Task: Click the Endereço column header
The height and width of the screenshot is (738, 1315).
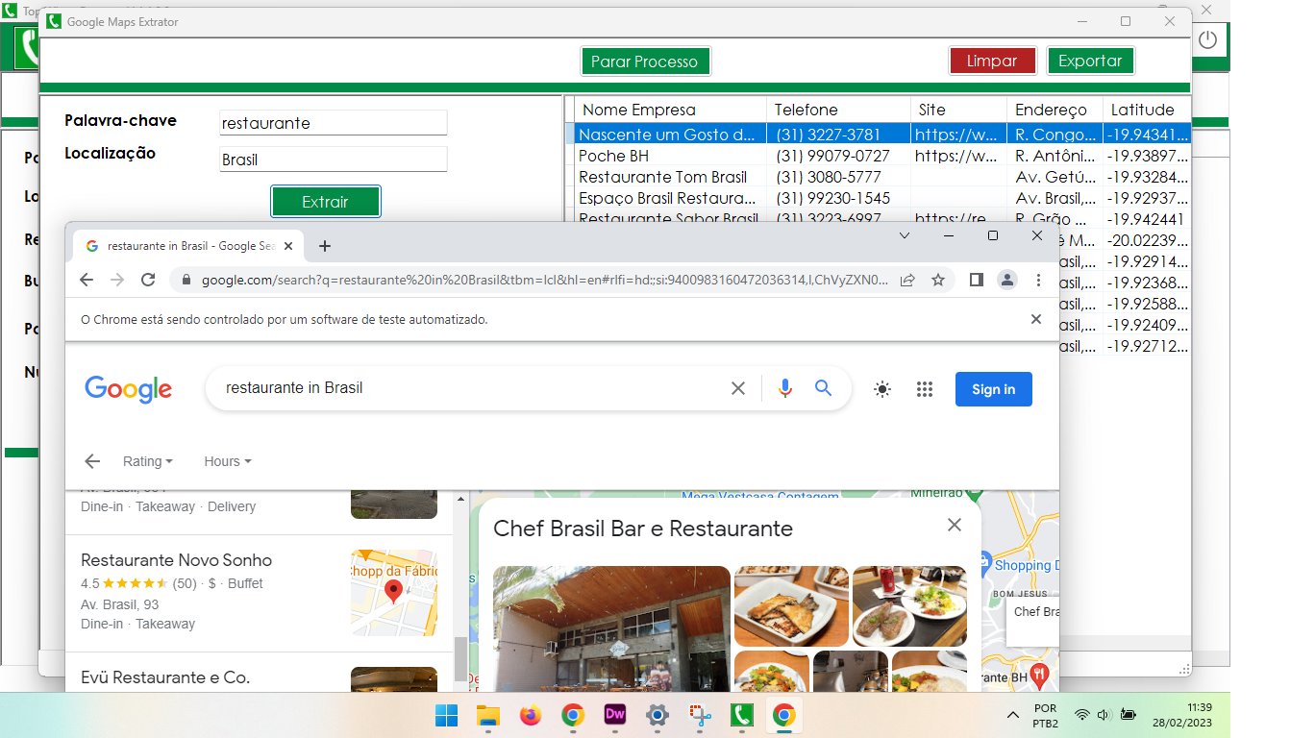Action: coord(1054,110)
